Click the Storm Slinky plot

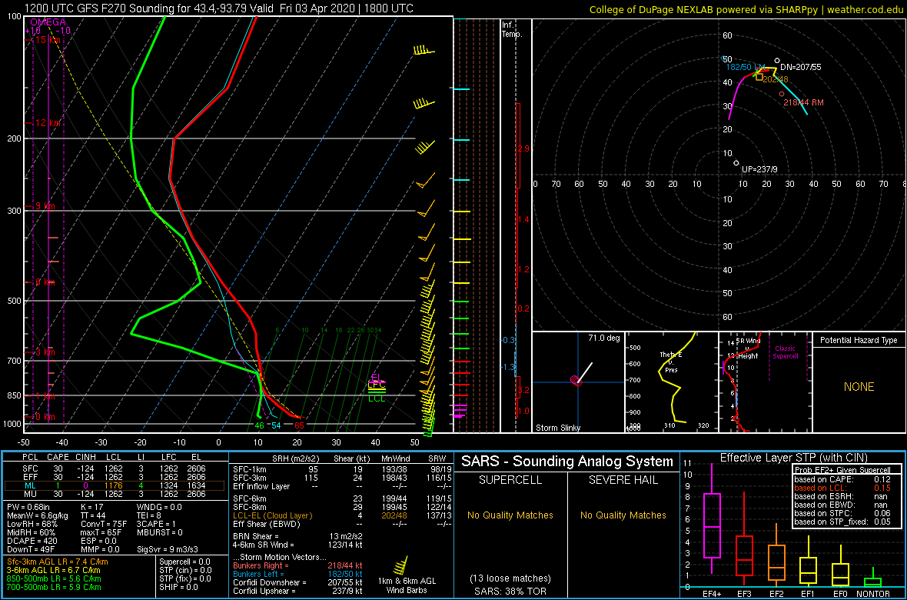point(578,382)
